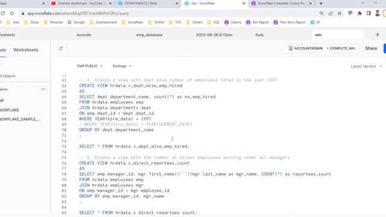The image size is (386, 217).
Task: Click the address bar URL
Action: 78,13
